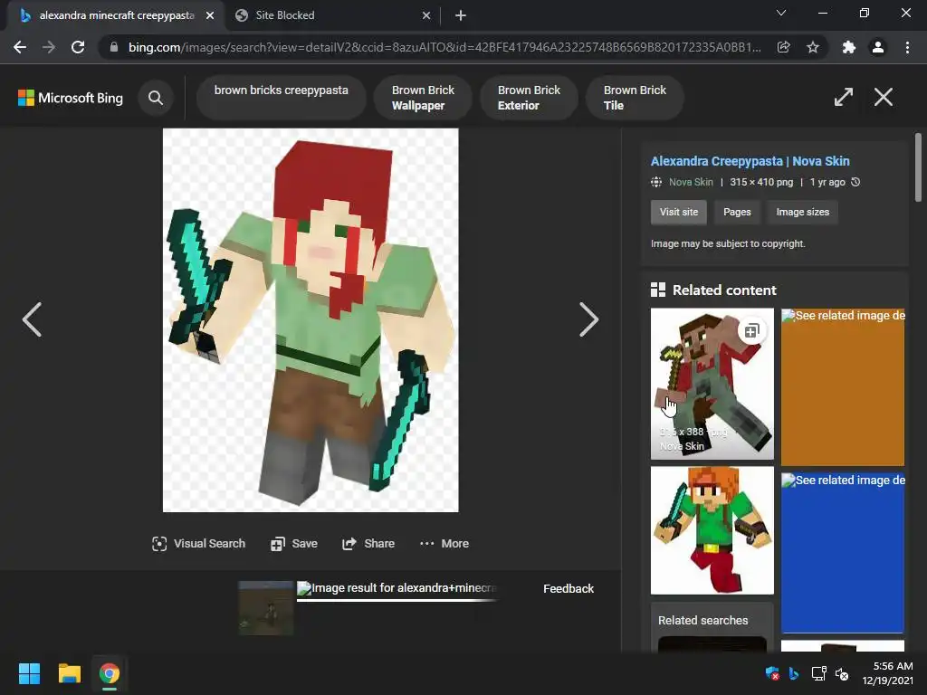
Task: Click the Share button under the image
Action: [x=368, y=544]
